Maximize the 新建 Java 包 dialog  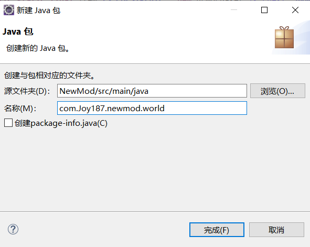click(264, 10)
